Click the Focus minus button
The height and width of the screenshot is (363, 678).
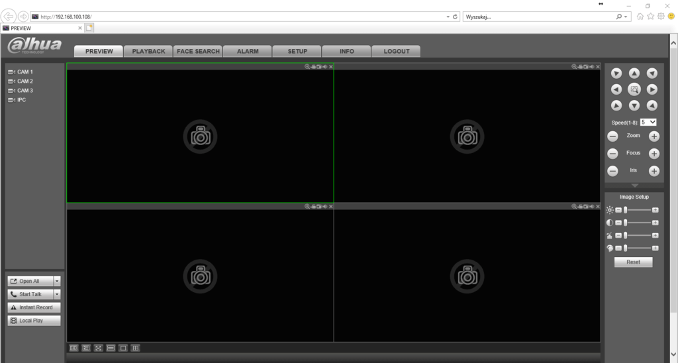pyautogui.click(x=613, y=154)
